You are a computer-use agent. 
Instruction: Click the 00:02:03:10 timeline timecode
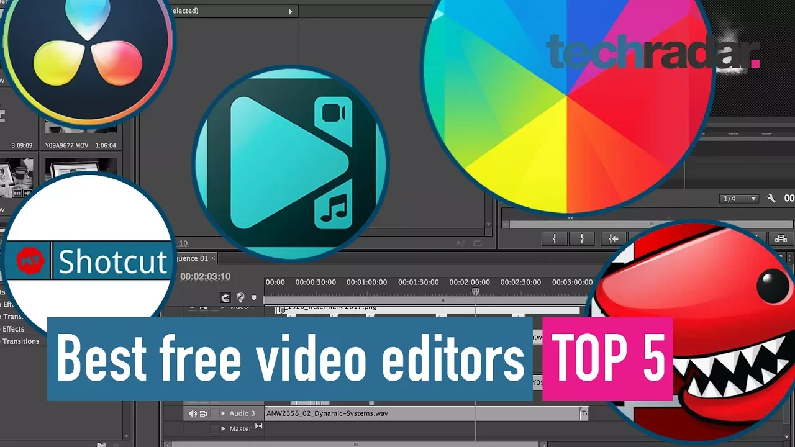click(x=206, y=277)
